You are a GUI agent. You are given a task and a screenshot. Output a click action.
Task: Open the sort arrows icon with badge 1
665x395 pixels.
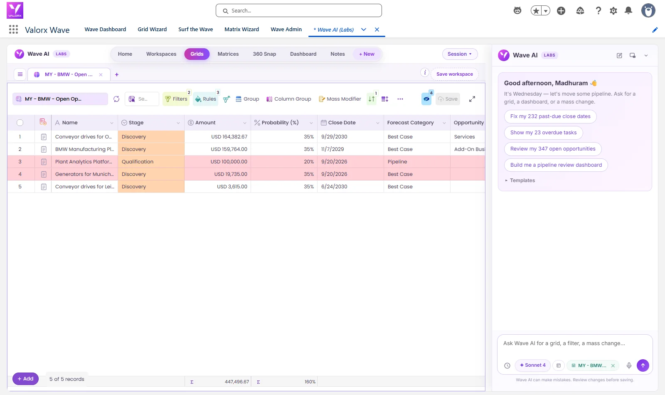[372, 99]
